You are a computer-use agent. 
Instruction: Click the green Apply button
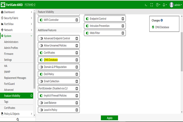coord(109,118)
